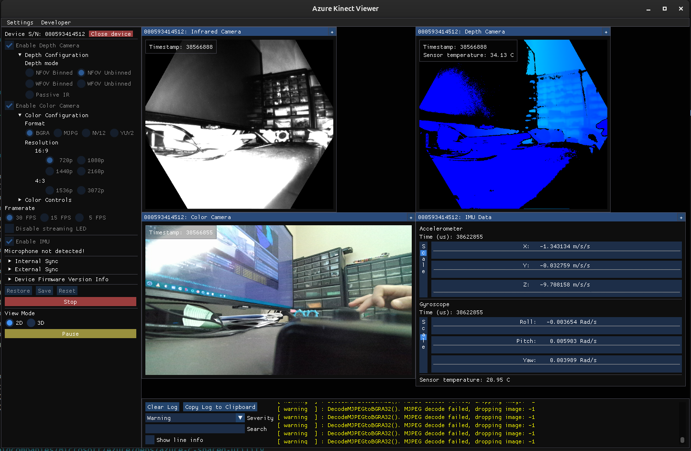Maximize the Color Camera panel with plus icon

(411, 218)
